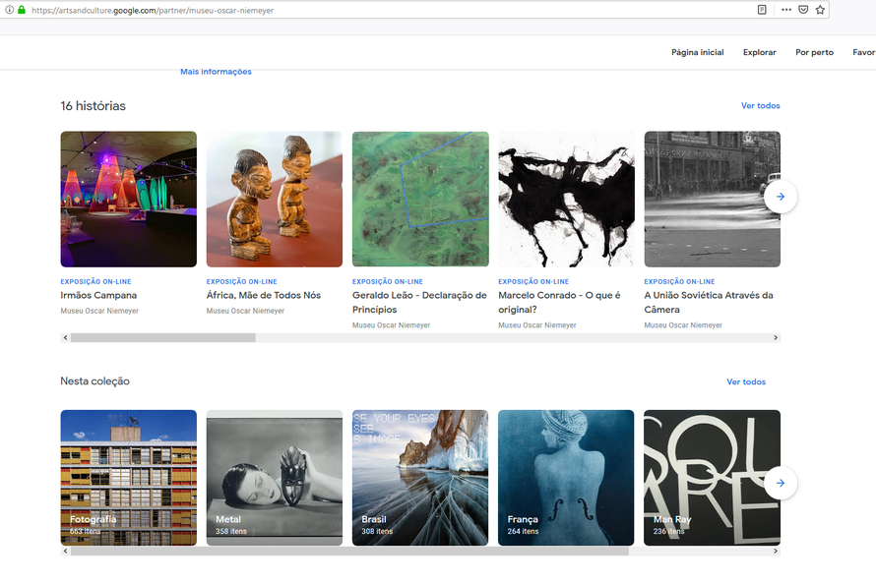Show site information via the info icon
876x583 pixels.
pyautogui.click(x=10, y=10)
